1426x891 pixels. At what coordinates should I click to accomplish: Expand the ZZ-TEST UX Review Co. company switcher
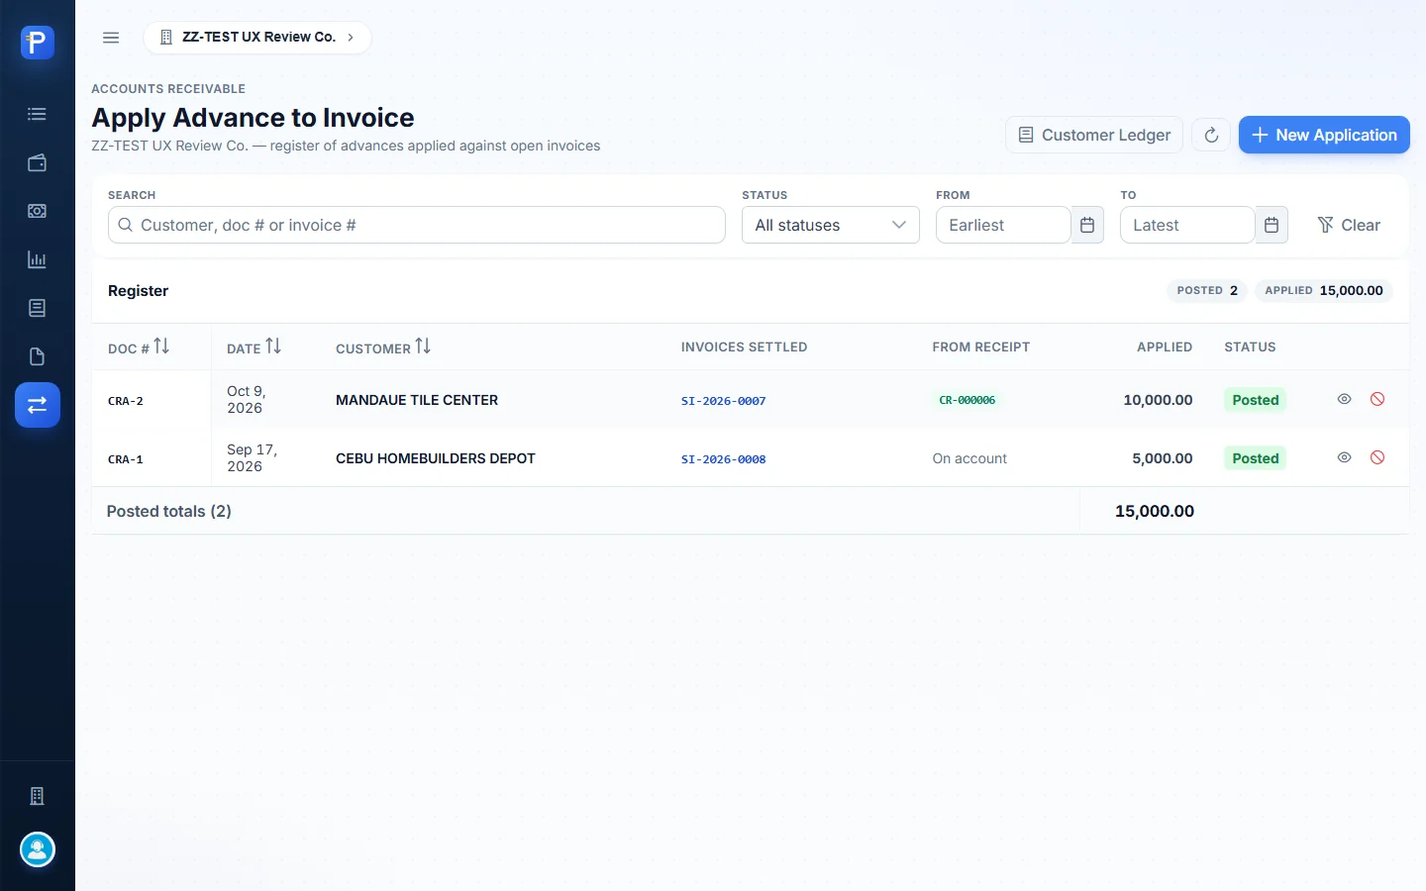[257, 38]
